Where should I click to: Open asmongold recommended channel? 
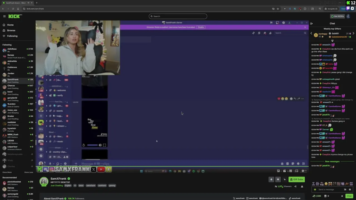tap(17, 195)
